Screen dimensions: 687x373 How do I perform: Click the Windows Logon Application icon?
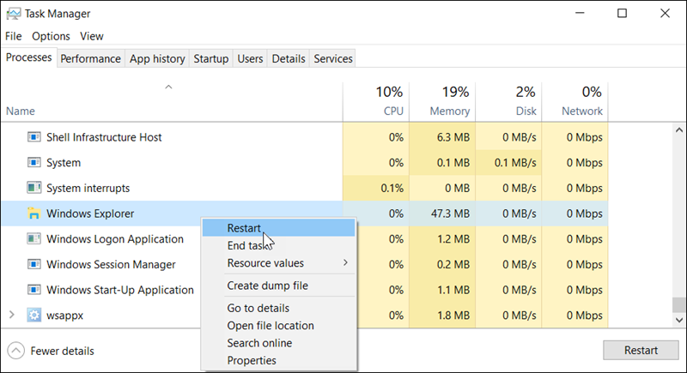pos(33,238)
